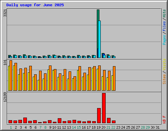The width and height of the screenshot is (168, 131).
Task: Click day label 19 on x-axis
Action: (98, 127)
